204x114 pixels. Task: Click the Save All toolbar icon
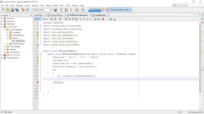point(17,10)
